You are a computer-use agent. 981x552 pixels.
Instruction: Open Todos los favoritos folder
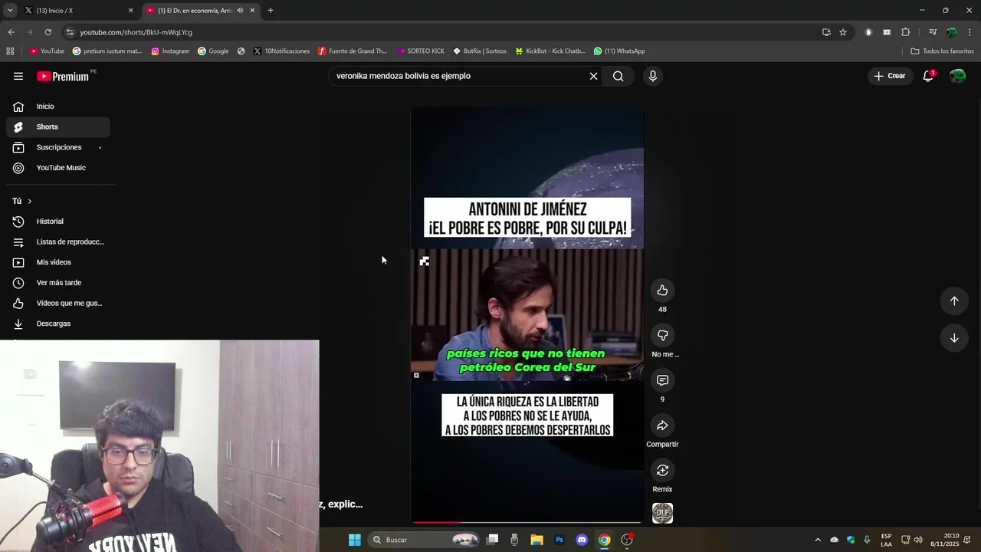(x=942, y=51)
